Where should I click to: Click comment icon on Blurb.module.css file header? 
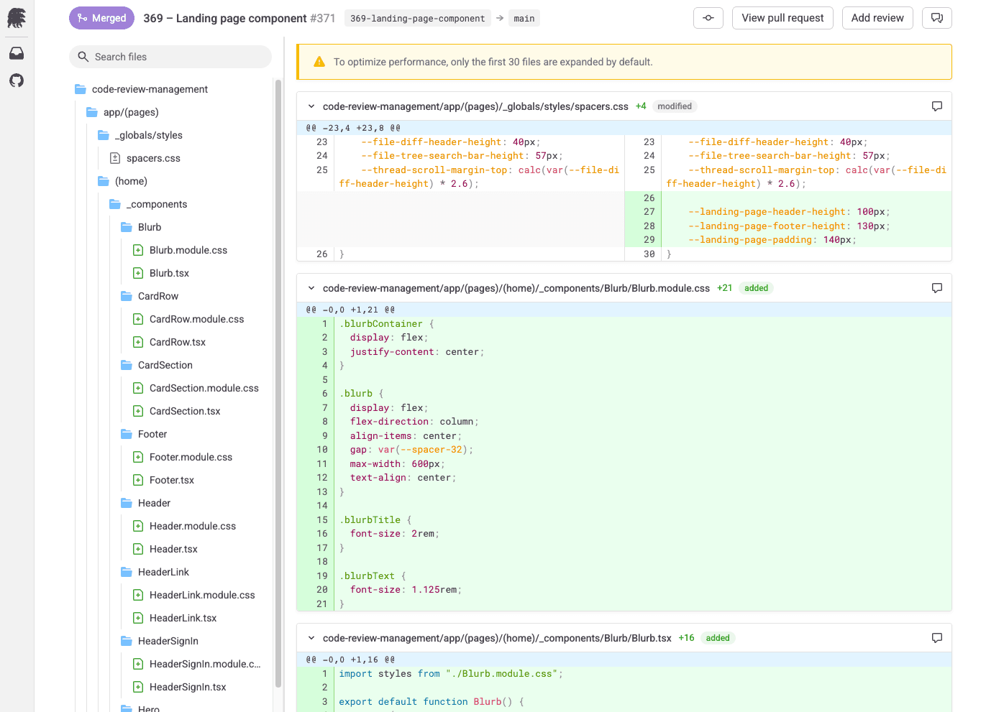click(x=937, y=288)
